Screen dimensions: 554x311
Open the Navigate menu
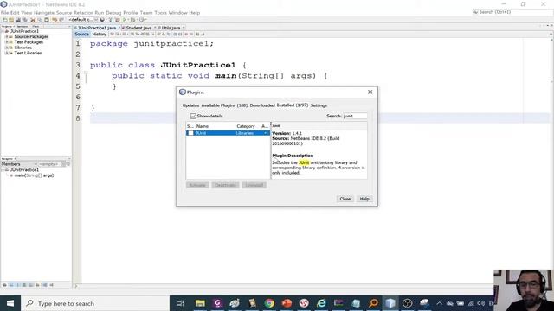click(x=44, y=13)
